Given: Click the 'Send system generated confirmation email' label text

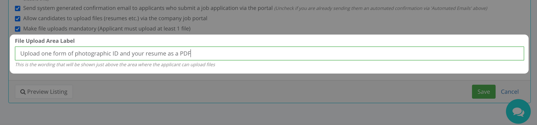Looking at the screenshot, I should [148, 8].
